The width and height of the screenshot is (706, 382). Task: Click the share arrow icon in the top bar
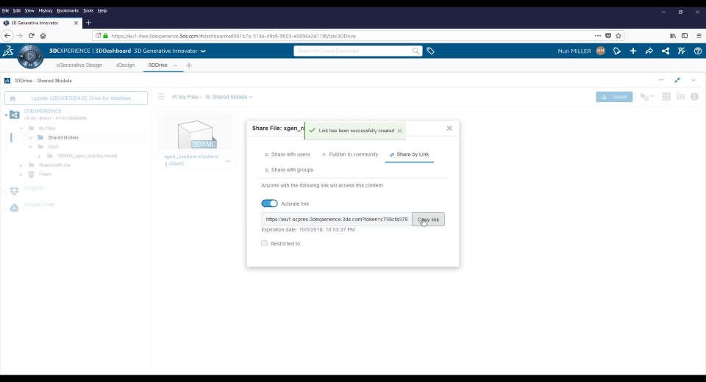[x=649, y=51]
